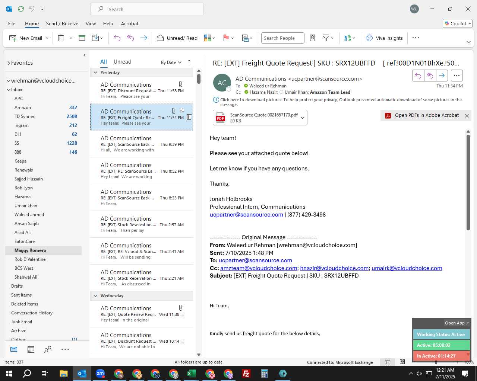477x381 pixels.
Task: Click the Move to folder icon
Action: coord(95,38)
